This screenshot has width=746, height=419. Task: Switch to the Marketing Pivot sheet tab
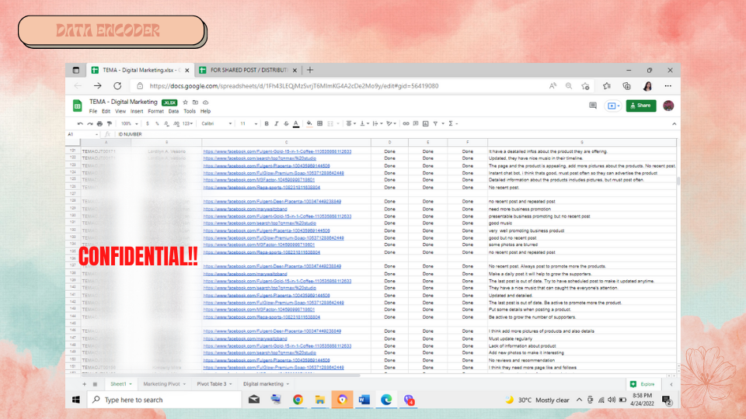[164, 384]
